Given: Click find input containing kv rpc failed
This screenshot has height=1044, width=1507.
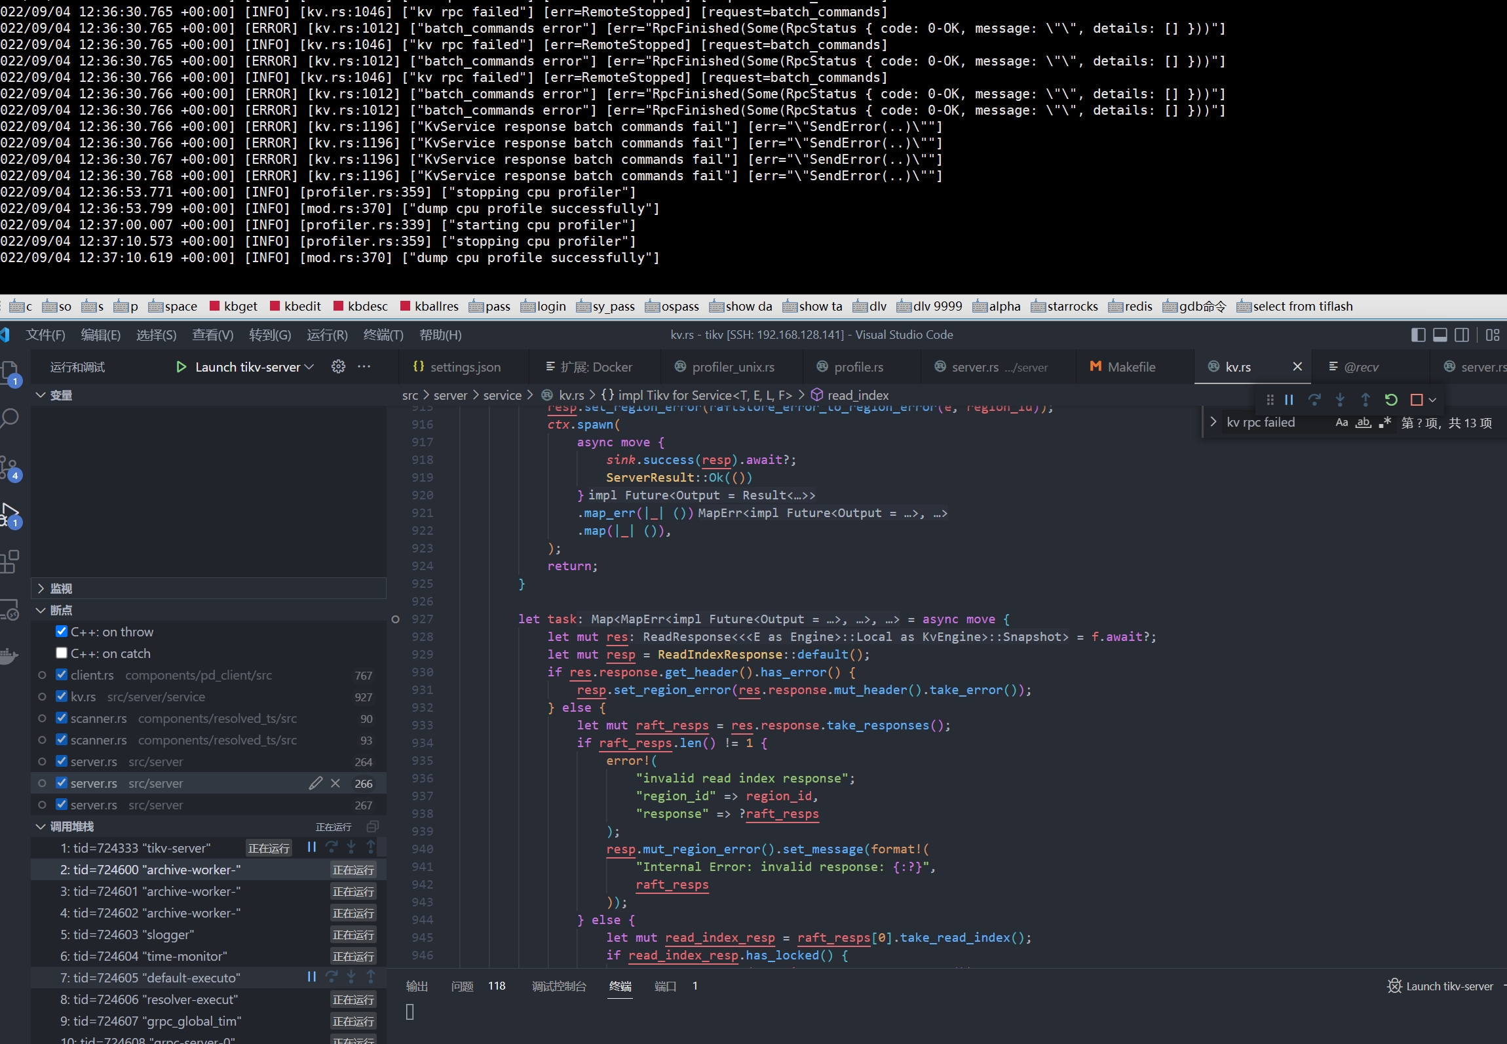Looking at the screenshot, I should click(1277, 423).
